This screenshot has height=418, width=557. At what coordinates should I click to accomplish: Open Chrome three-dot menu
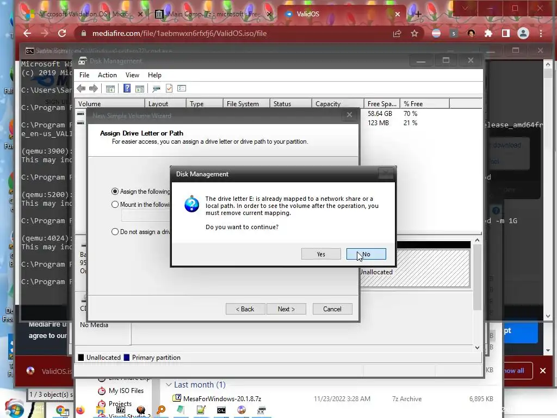point(541,33)
